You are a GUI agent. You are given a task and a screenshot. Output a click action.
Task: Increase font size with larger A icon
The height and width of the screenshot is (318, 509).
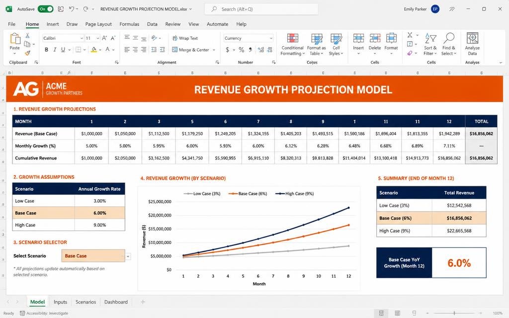click(x=104, y=38)
